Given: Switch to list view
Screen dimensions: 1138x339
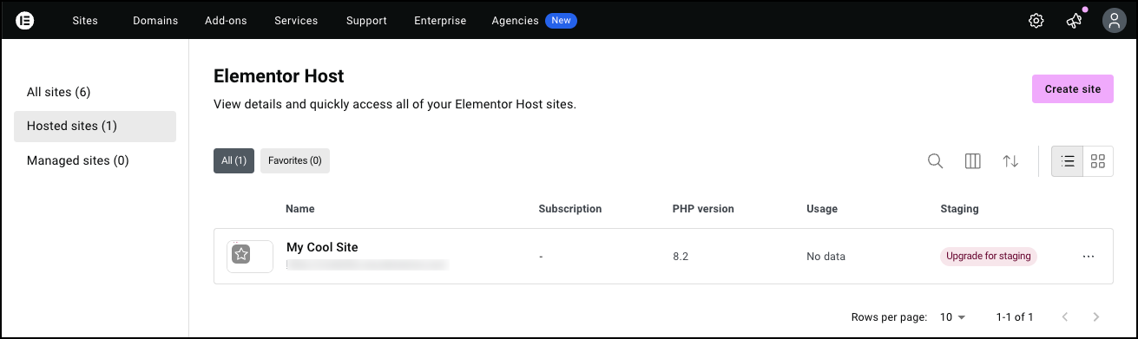Looking at the screenshot, I should 1068,161.
